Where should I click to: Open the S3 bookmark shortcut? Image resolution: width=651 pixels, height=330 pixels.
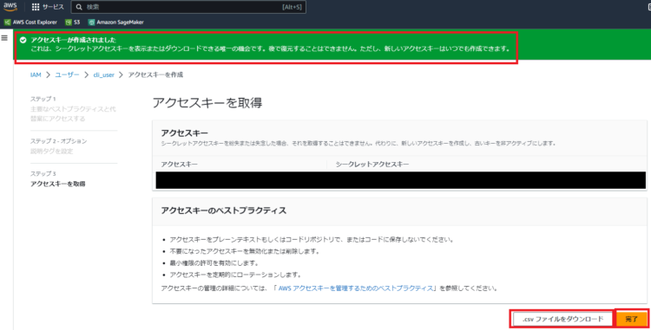click(73, 23)
